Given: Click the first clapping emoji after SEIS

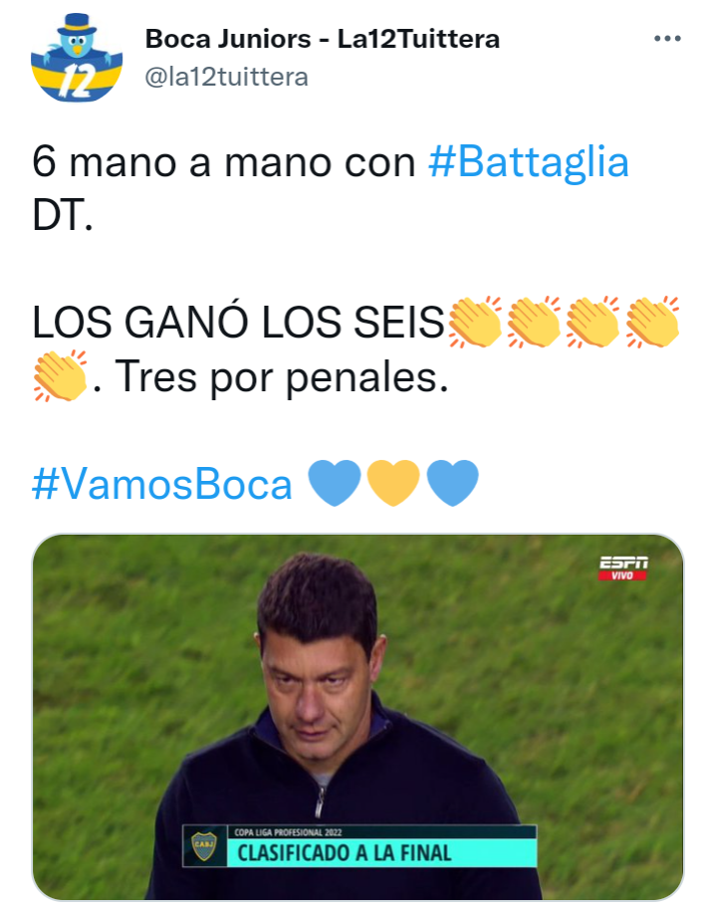Looking at the screenshot, I should (475, 323).
